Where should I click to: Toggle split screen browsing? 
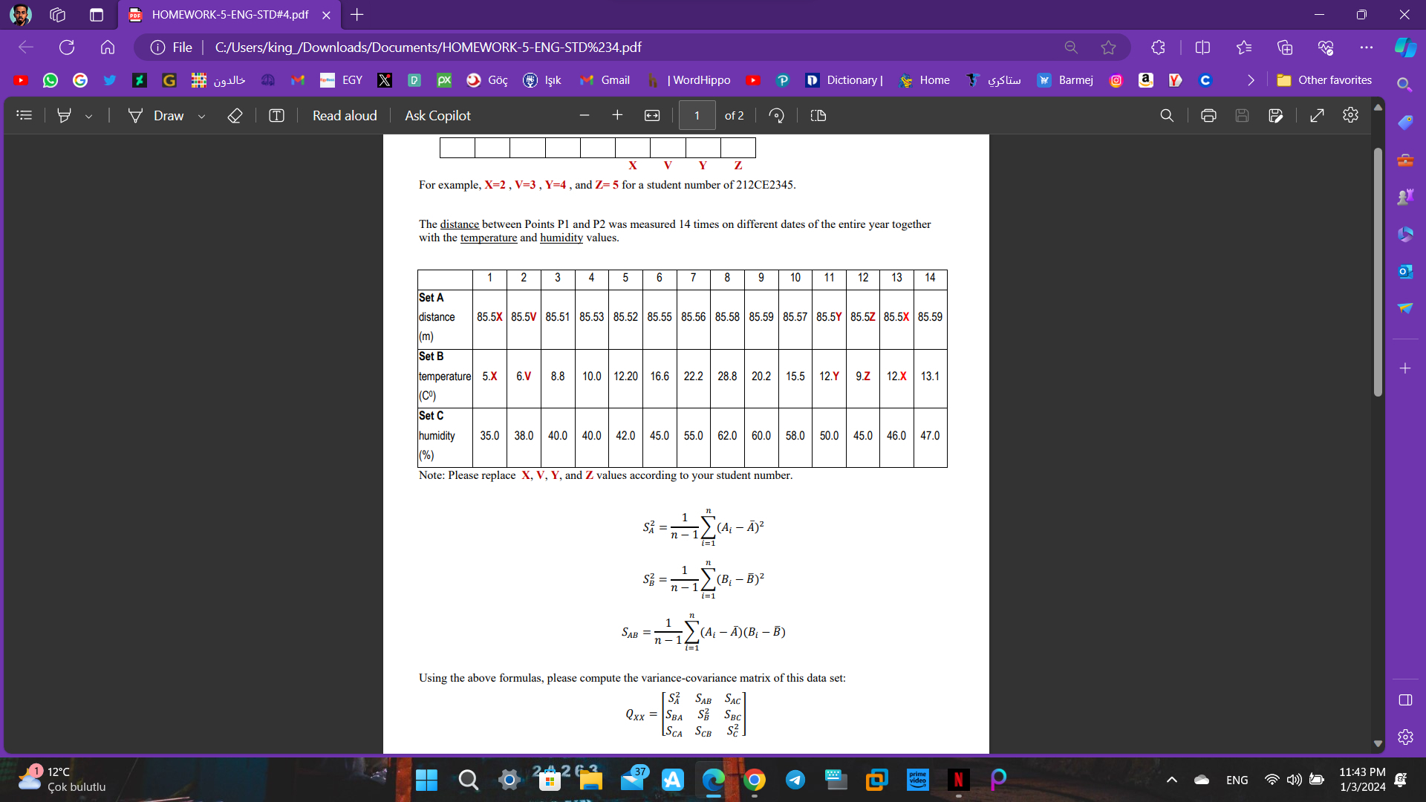click(x=1202, y=47)
